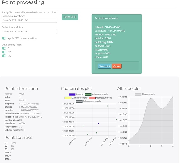Viewport: 182px width, 163px height.
Task: Click Longitude -121.091192468 in centroid panel
Action: click(110, 31)
